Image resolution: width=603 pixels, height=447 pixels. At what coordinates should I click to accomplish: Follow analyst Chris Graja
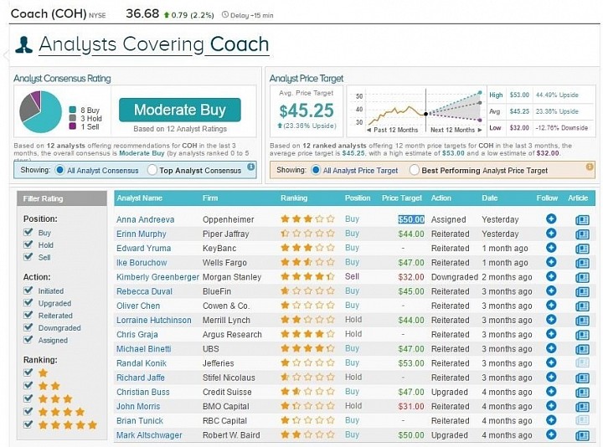(x=551, y=334)
